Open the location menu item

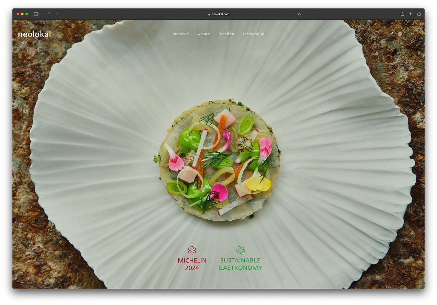(226, 34)
